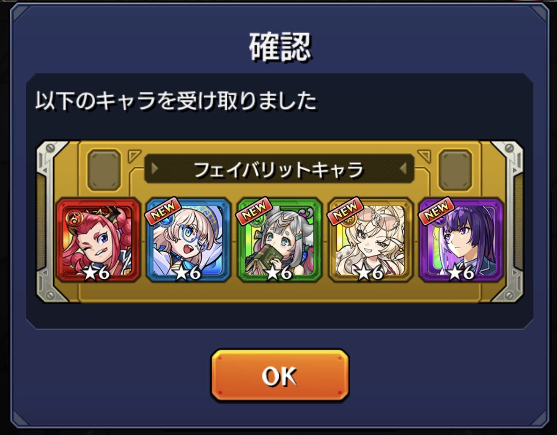Select the red-haired winking fire character
The image size is (557, 435).
coord(98,240)
